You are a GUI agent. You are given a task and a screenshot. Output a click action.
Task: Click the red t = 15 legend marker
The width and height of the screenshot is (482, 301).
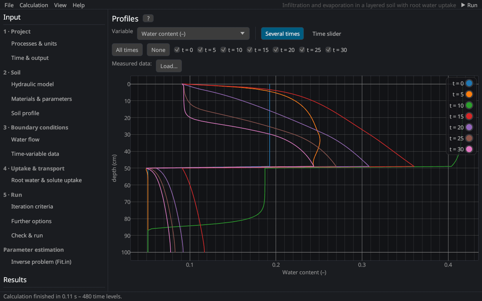[x=469, y=116]
